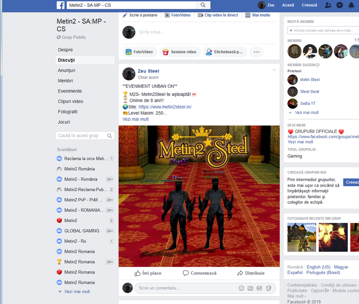Attach photo via camera icon in comment
Screen dimensions: 359x304
tap(250, 288)
